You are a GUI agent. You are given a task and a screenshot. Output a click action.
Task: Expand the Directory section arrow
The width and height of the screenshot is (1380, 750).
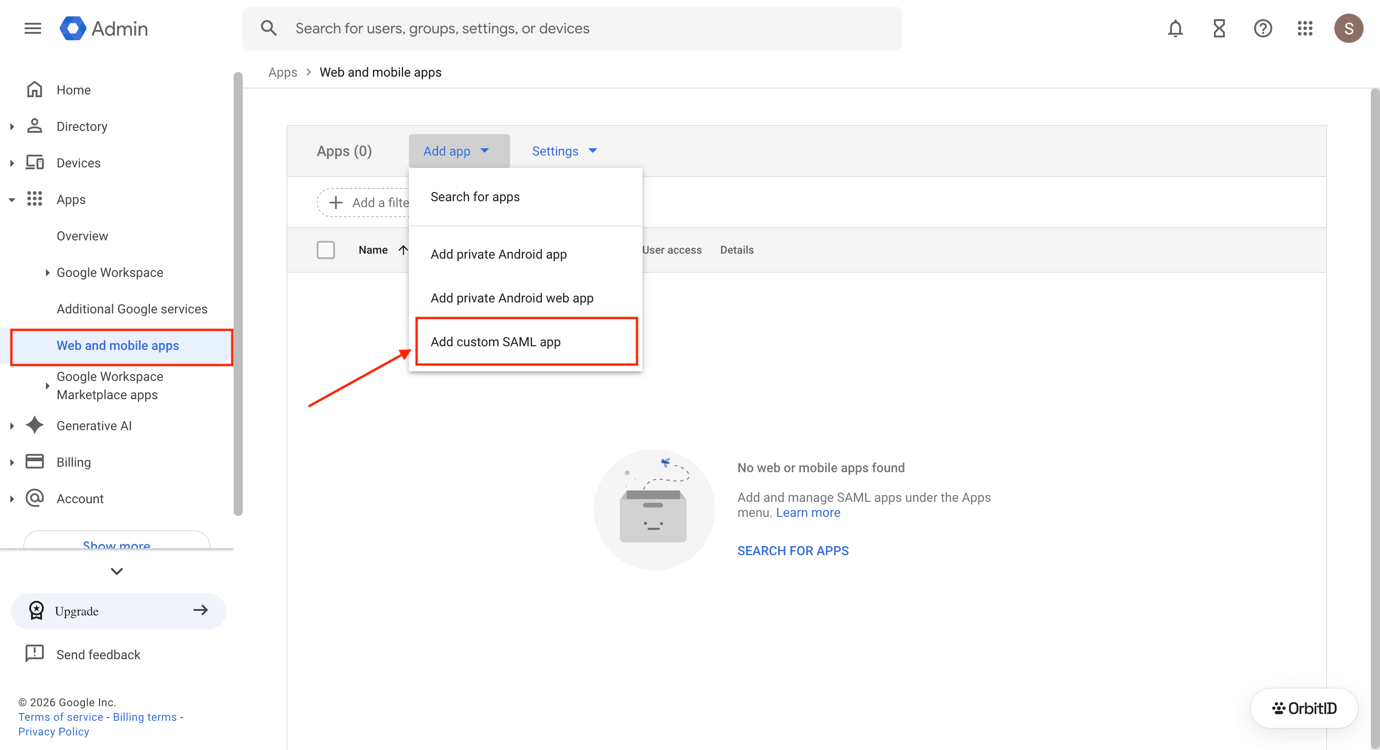[12, 126]
